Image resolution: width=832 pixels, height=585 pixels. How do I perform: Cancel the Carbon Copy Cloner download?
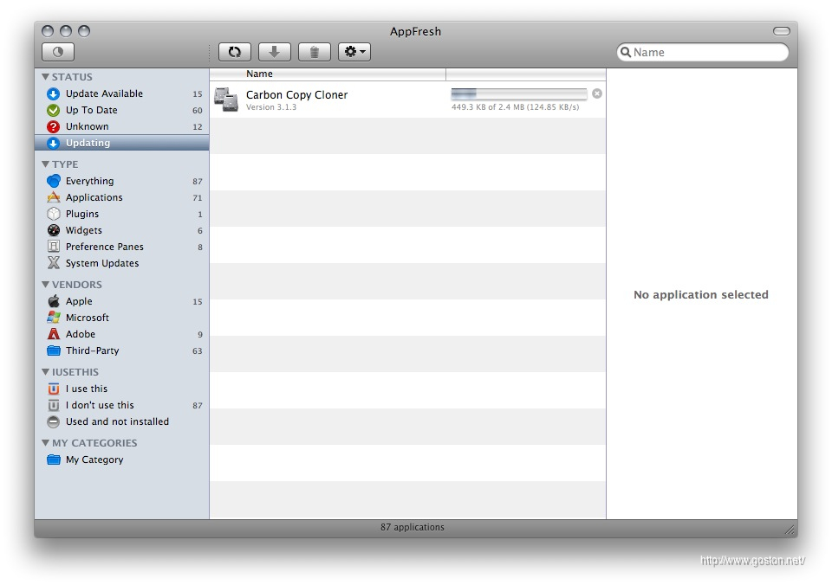click(x=597, y=93)
